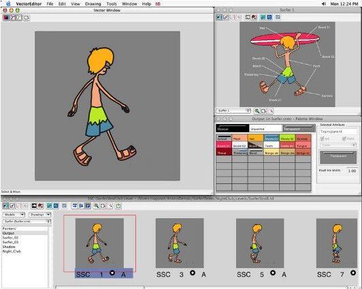Click the green export arrow icon in bottom toolbar
The height and width of the screenshot is (289, 362).
tap(118, 206)
